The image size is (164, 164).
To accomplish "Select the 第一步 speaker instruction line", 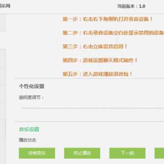I will click(x=108, y=19).
